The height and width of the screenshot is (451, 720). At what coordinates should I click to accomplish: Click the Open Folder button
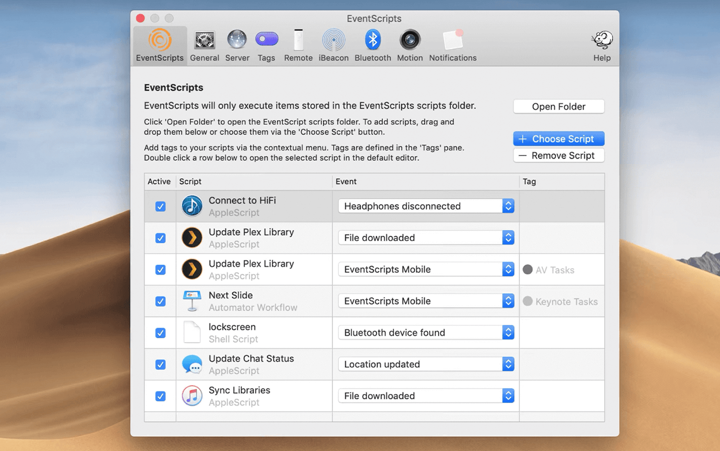tap(558, 106)
